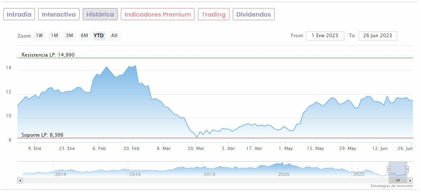This screenshot has height=192, width=421.
Task: Click the To date field
Action: pos(378,36)
